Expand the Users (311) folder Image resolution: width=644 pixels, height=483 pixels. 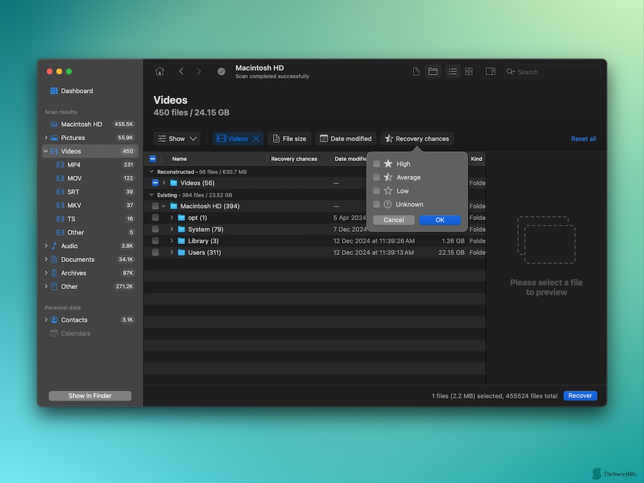(172, 252)
